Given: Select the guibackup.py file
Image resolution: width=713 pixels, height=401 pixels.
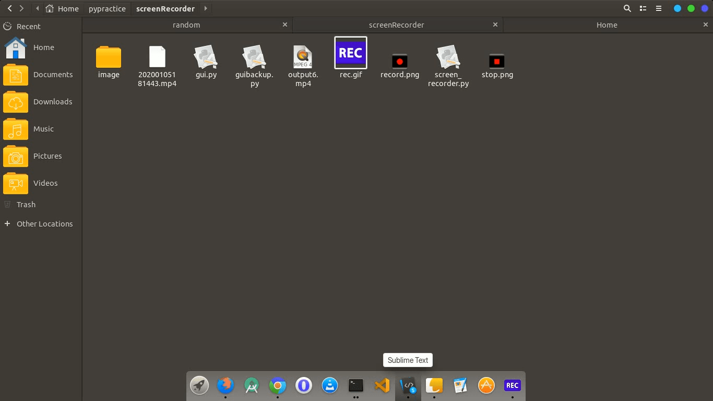Looking at the screenshot, I should 254,66.
